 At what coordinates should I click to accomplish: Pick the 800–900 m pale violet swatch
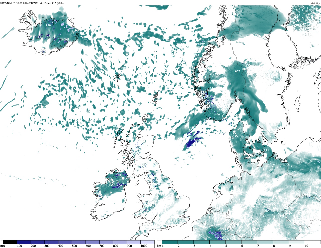[120, 242]
